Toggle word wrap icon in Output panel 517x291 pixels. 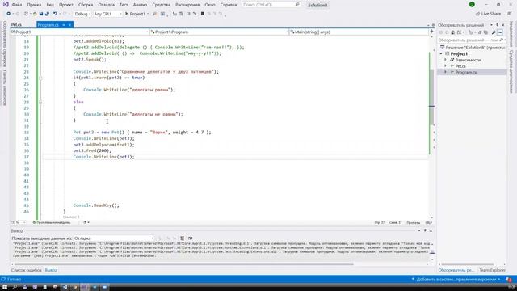point(191,238)
